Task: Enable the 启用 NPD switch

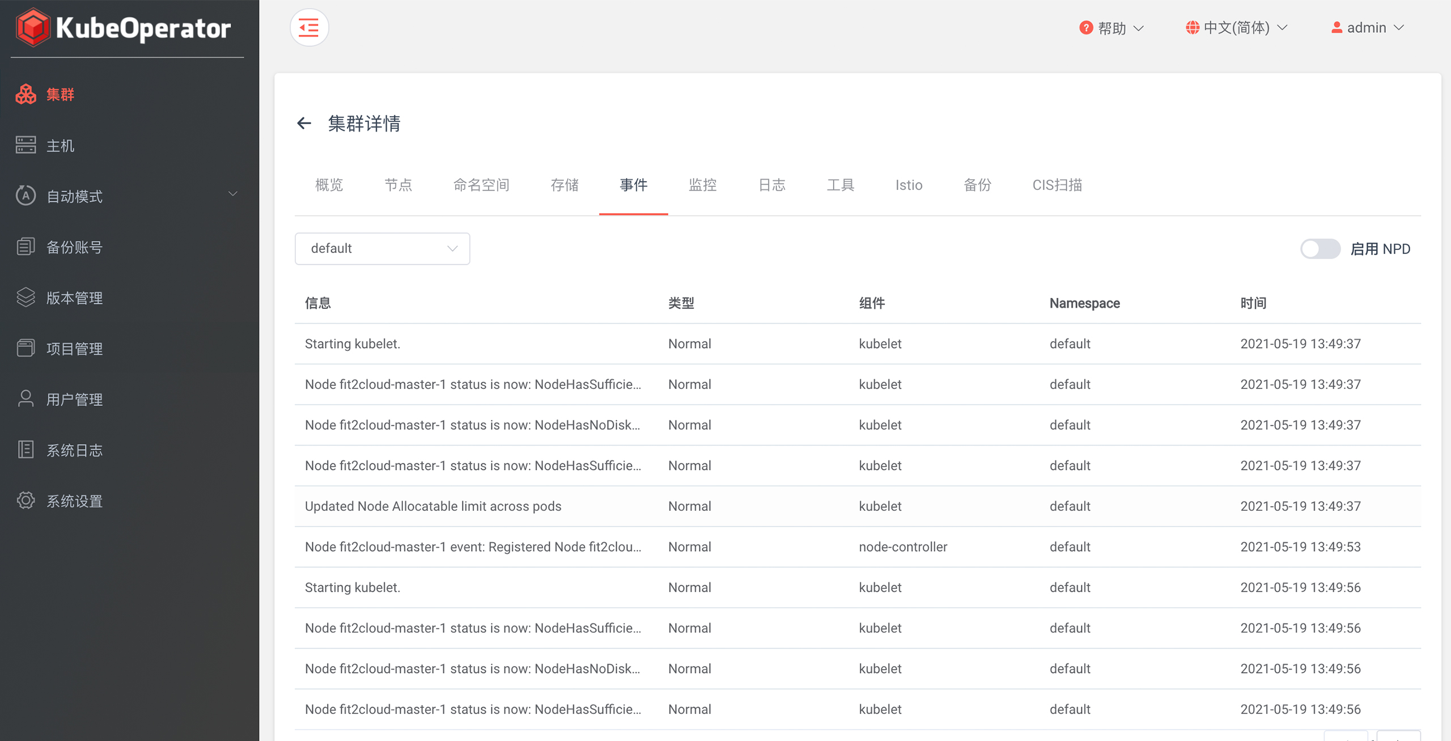Action: pyautogui.click(x=1320, y=248)
